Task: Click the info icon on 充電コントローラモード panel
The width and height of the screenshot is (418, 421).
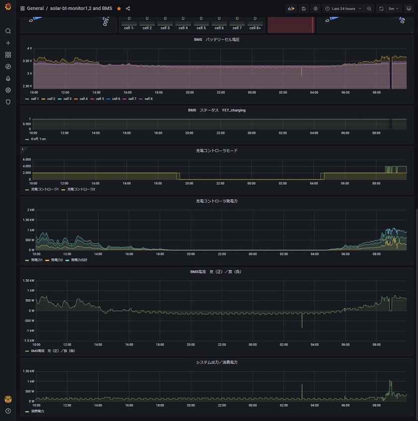Action: [22, 149]
